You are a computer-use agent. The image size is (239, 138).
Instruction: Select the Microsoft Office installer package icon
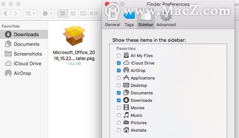click(x=74, y=36)
